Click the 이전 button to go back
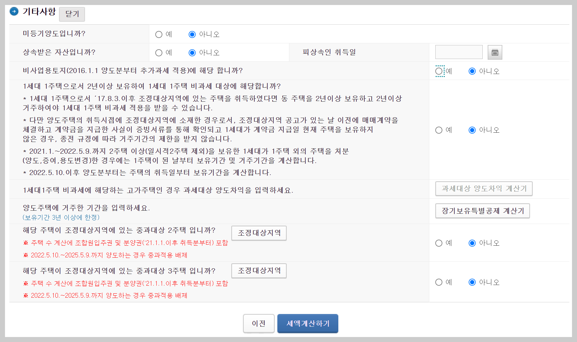Viewport: 577px width, 342px height. 259,323
